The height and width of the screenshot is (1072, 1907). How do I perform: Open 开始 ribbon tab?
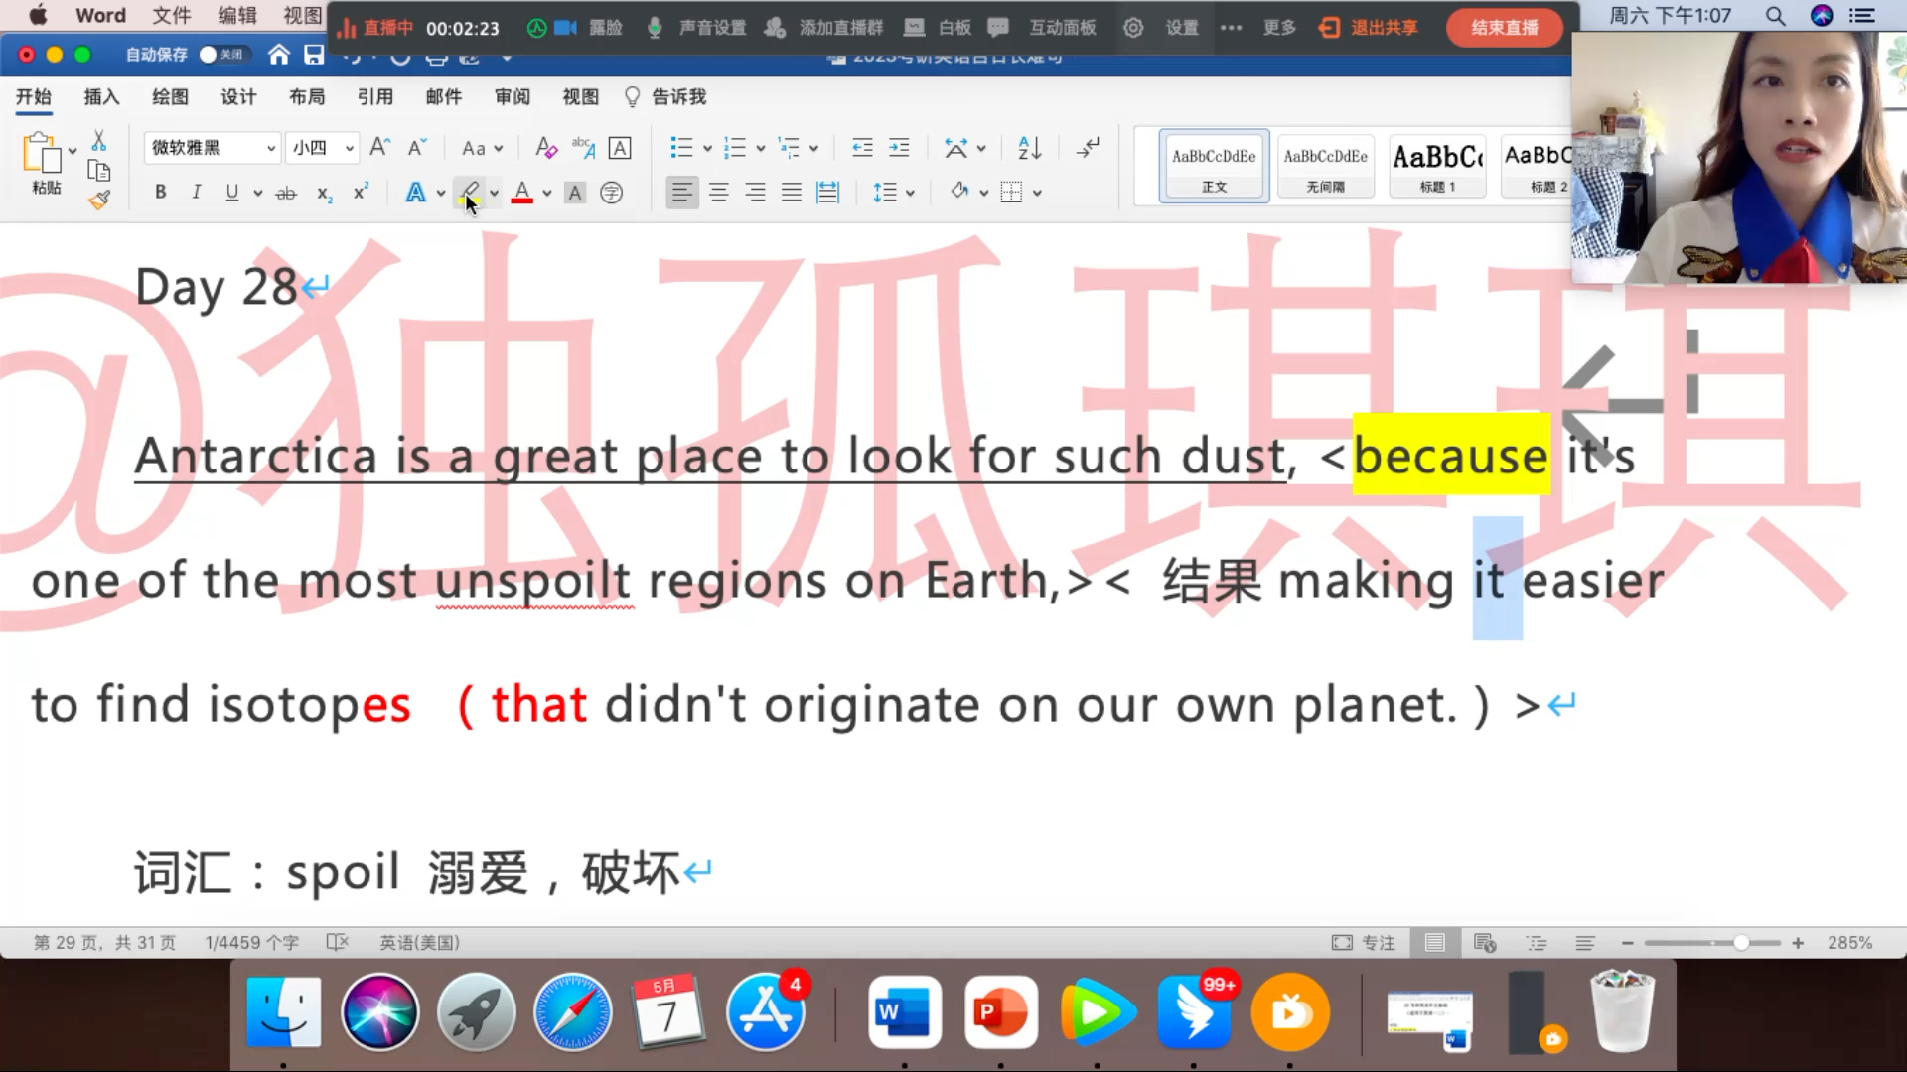click(x=34, y=95)
